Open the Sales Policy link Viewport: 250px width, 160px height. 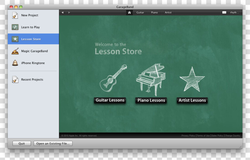pyautogui.click(x=217, y=136)
